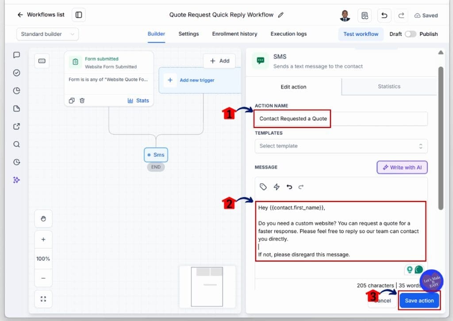The height and width of the screenshot is (321, 453).
Task: Edit workflow name with pencil icon
Action: [281, 15]
